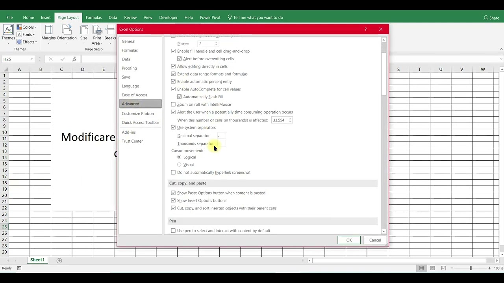The height and width of the screenshot is (283, 504).
Task: Click the zoom slider handle
Action: 471,268
